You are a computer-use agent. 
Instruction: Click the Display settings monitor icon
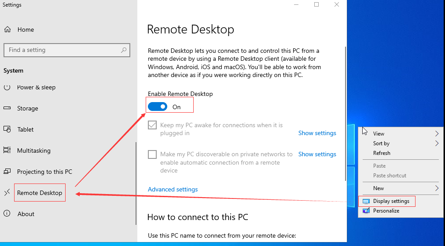click(x=366, y=201)
